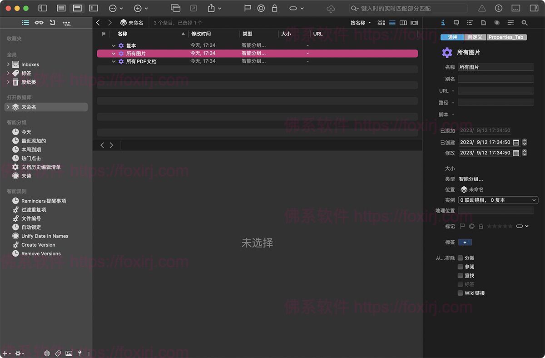Image resolution: width=545 pixels, height=358 pixels.
Task: Click the image thumbnail icon at the bottom
Action: [x=69, y=353]
